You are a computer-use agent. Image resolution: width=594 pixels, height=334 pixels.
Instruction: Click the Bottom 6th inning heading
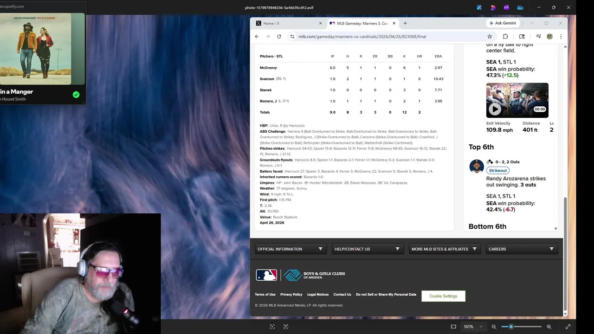[x=487, y=226]
